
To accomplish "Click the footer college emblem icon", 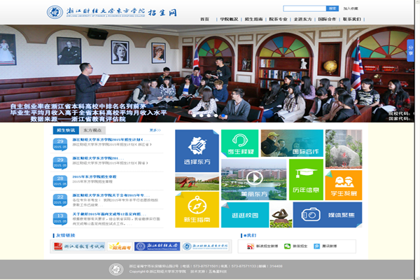I will [x=116, y=269].
